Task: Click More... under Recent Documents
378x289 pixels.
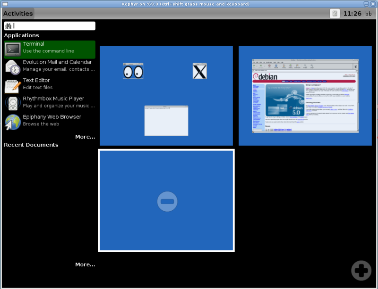Action: 85,264
